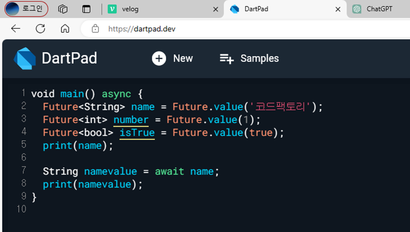410x232 pixels.
Task: Click the profile login button
Action: point(26,9)
